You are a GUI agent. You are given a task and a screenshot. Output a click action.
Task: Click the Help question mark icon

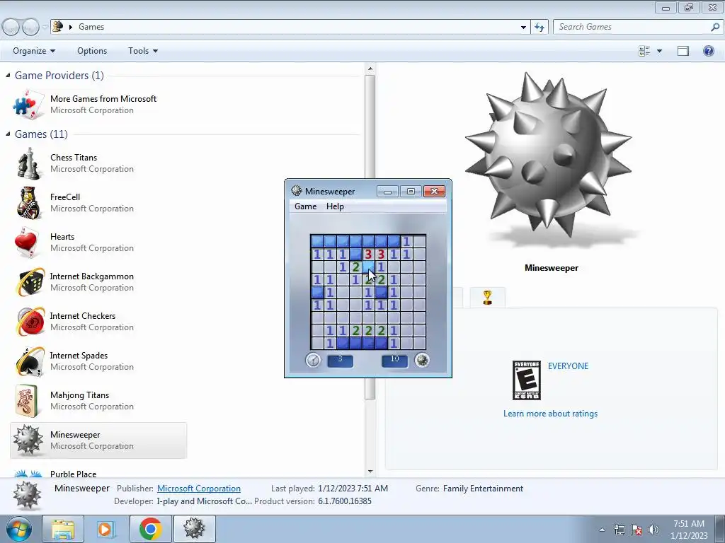[708, 51]
